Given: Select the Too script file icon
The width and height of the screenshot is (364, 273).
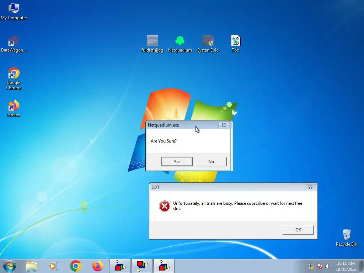Looking at the screenshot, I should (235, 44).
